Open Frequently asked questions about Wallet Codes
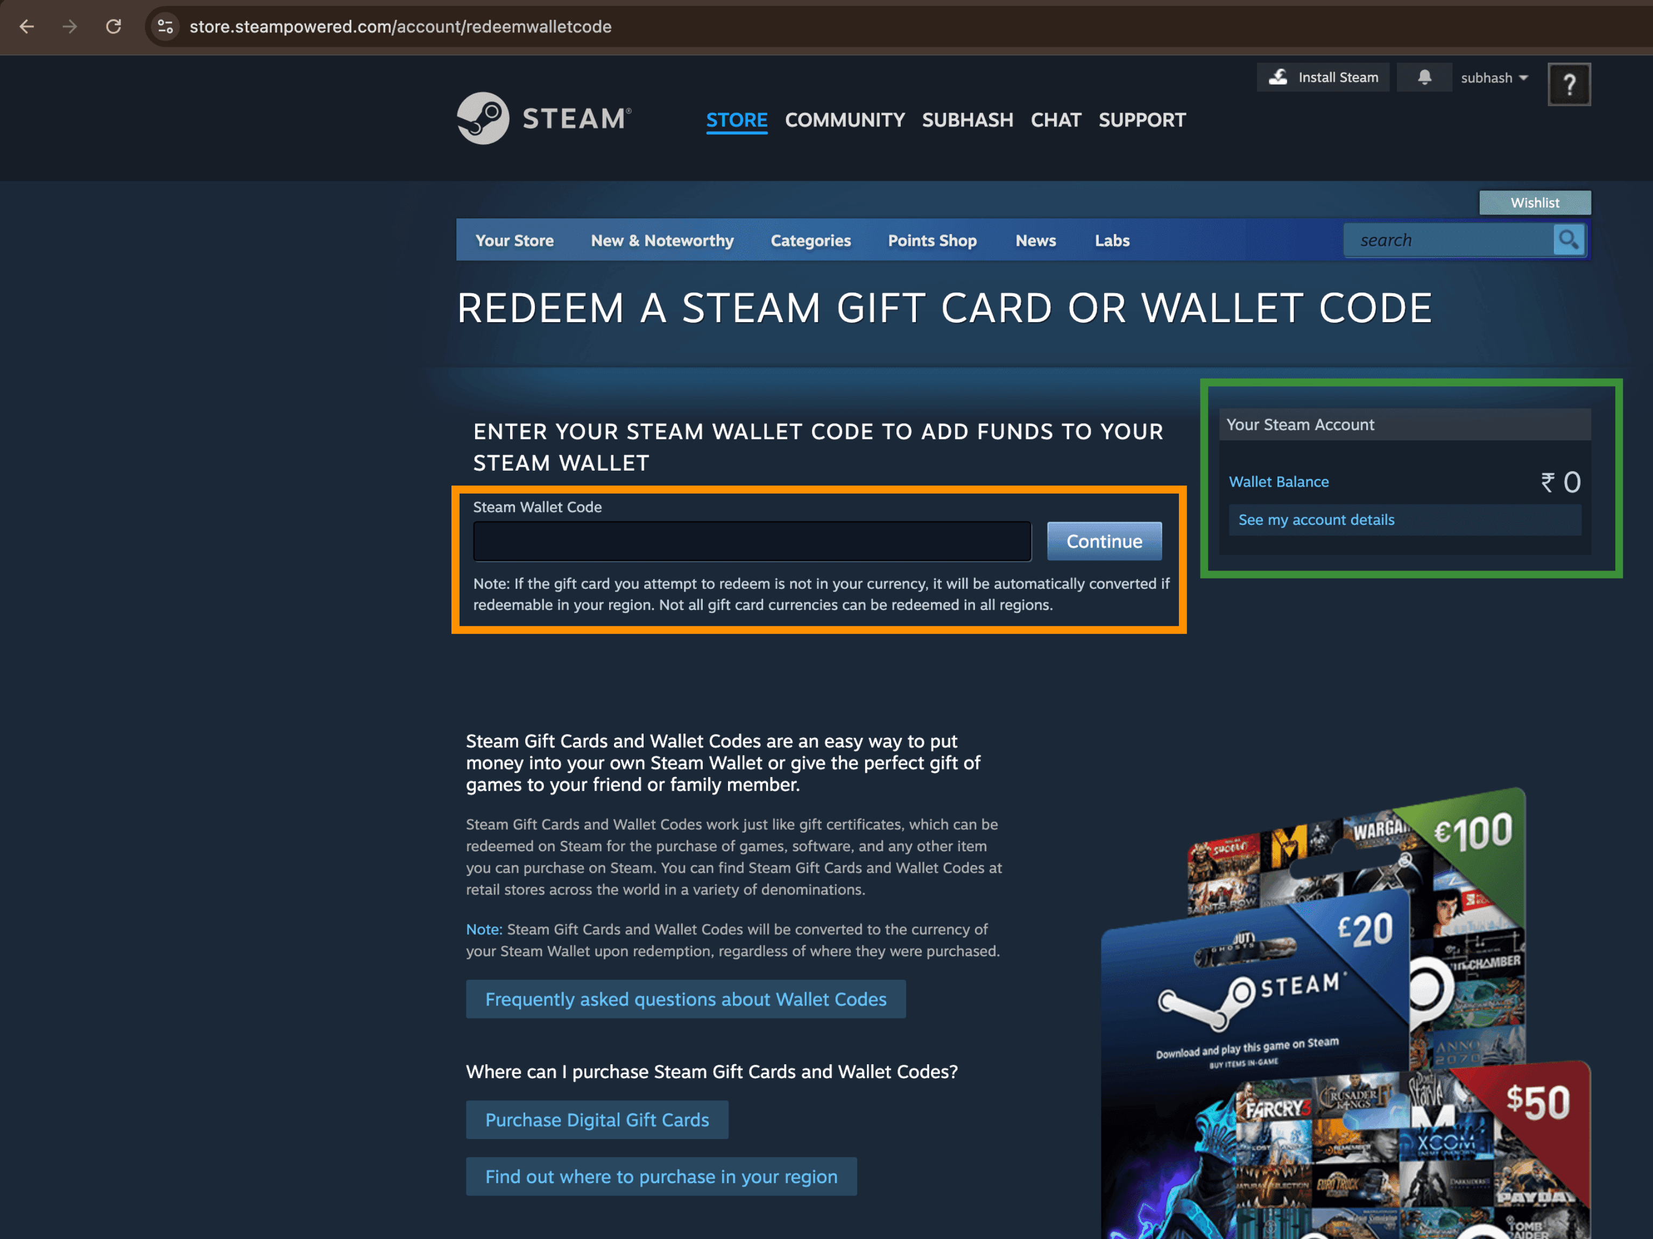The image size is (1653, 1239). (x=686, y=999)
